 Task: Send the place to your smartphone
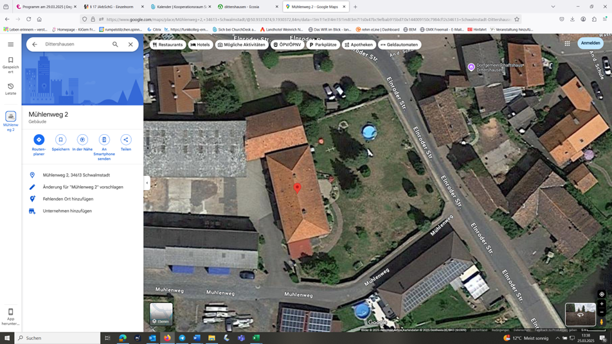[x=104, y=147]
